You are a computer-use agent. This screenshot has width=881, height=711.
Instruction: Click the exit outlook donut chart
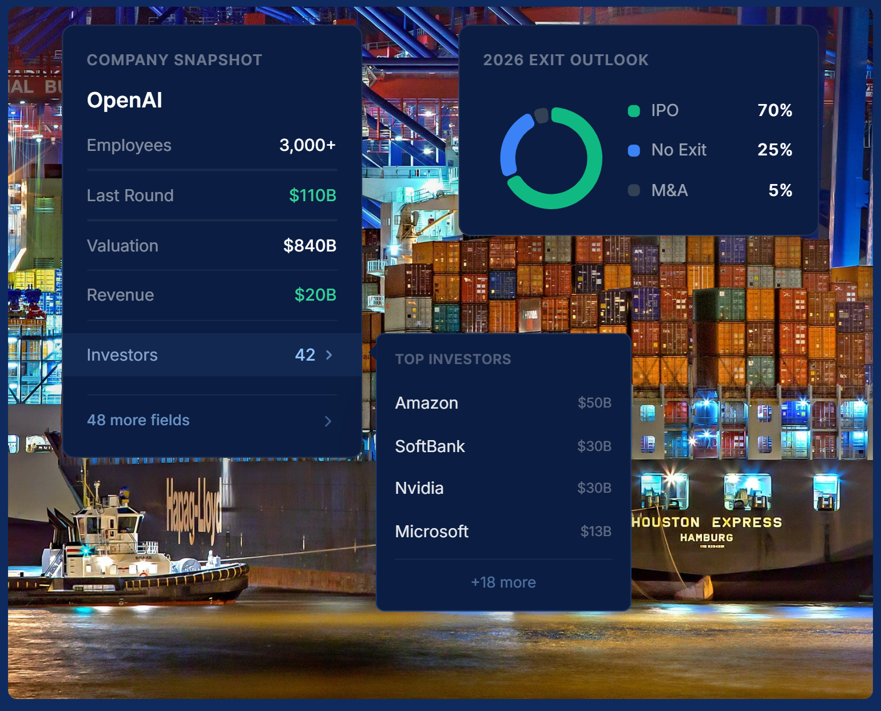point(551,158)
